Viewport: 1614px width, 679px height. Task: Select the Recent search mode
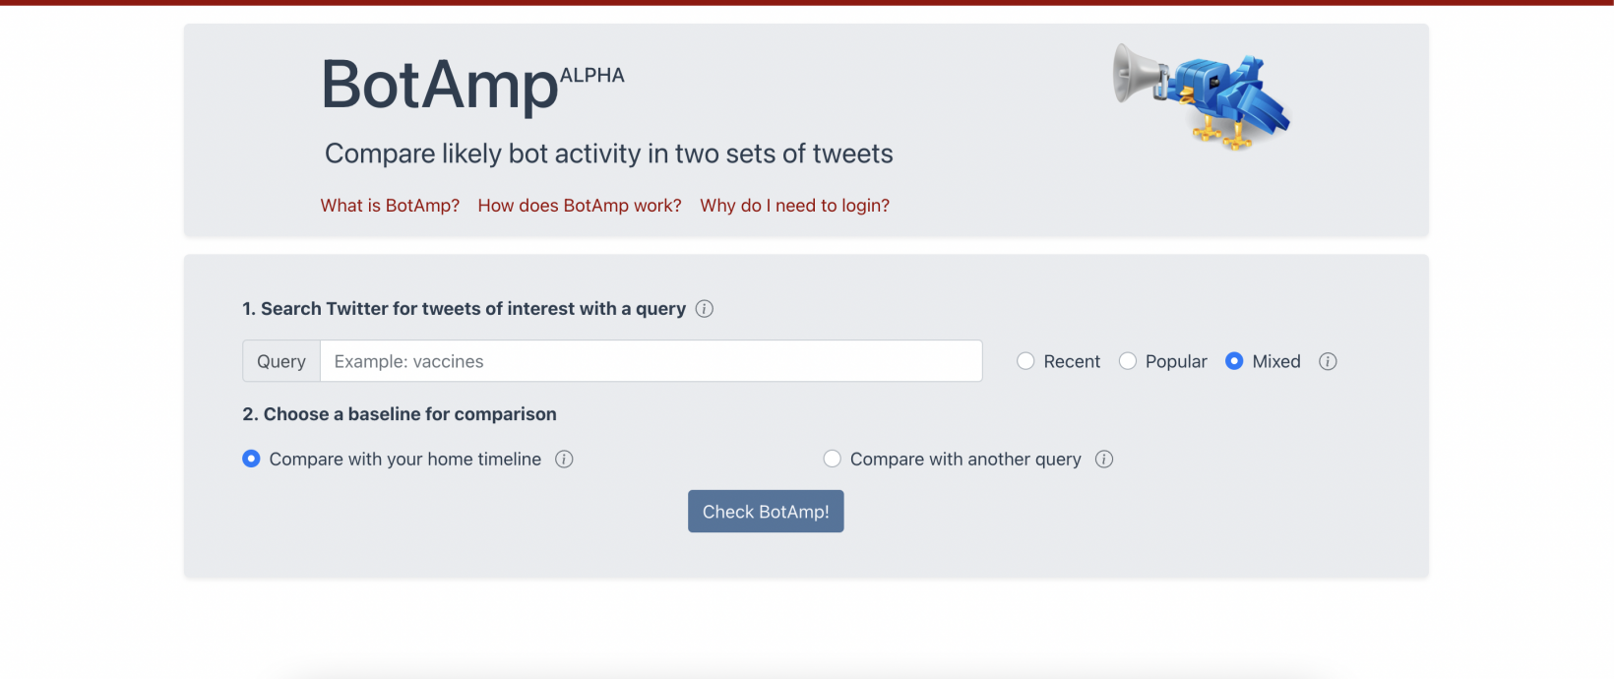point(1025,361)
